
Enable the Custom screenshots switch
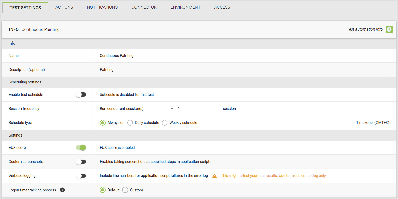pyautogui.click(x=81, y=162)
